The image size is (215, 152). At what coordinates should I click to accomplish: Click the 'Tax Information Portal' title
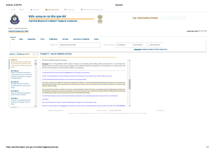(x=145, y=18)
